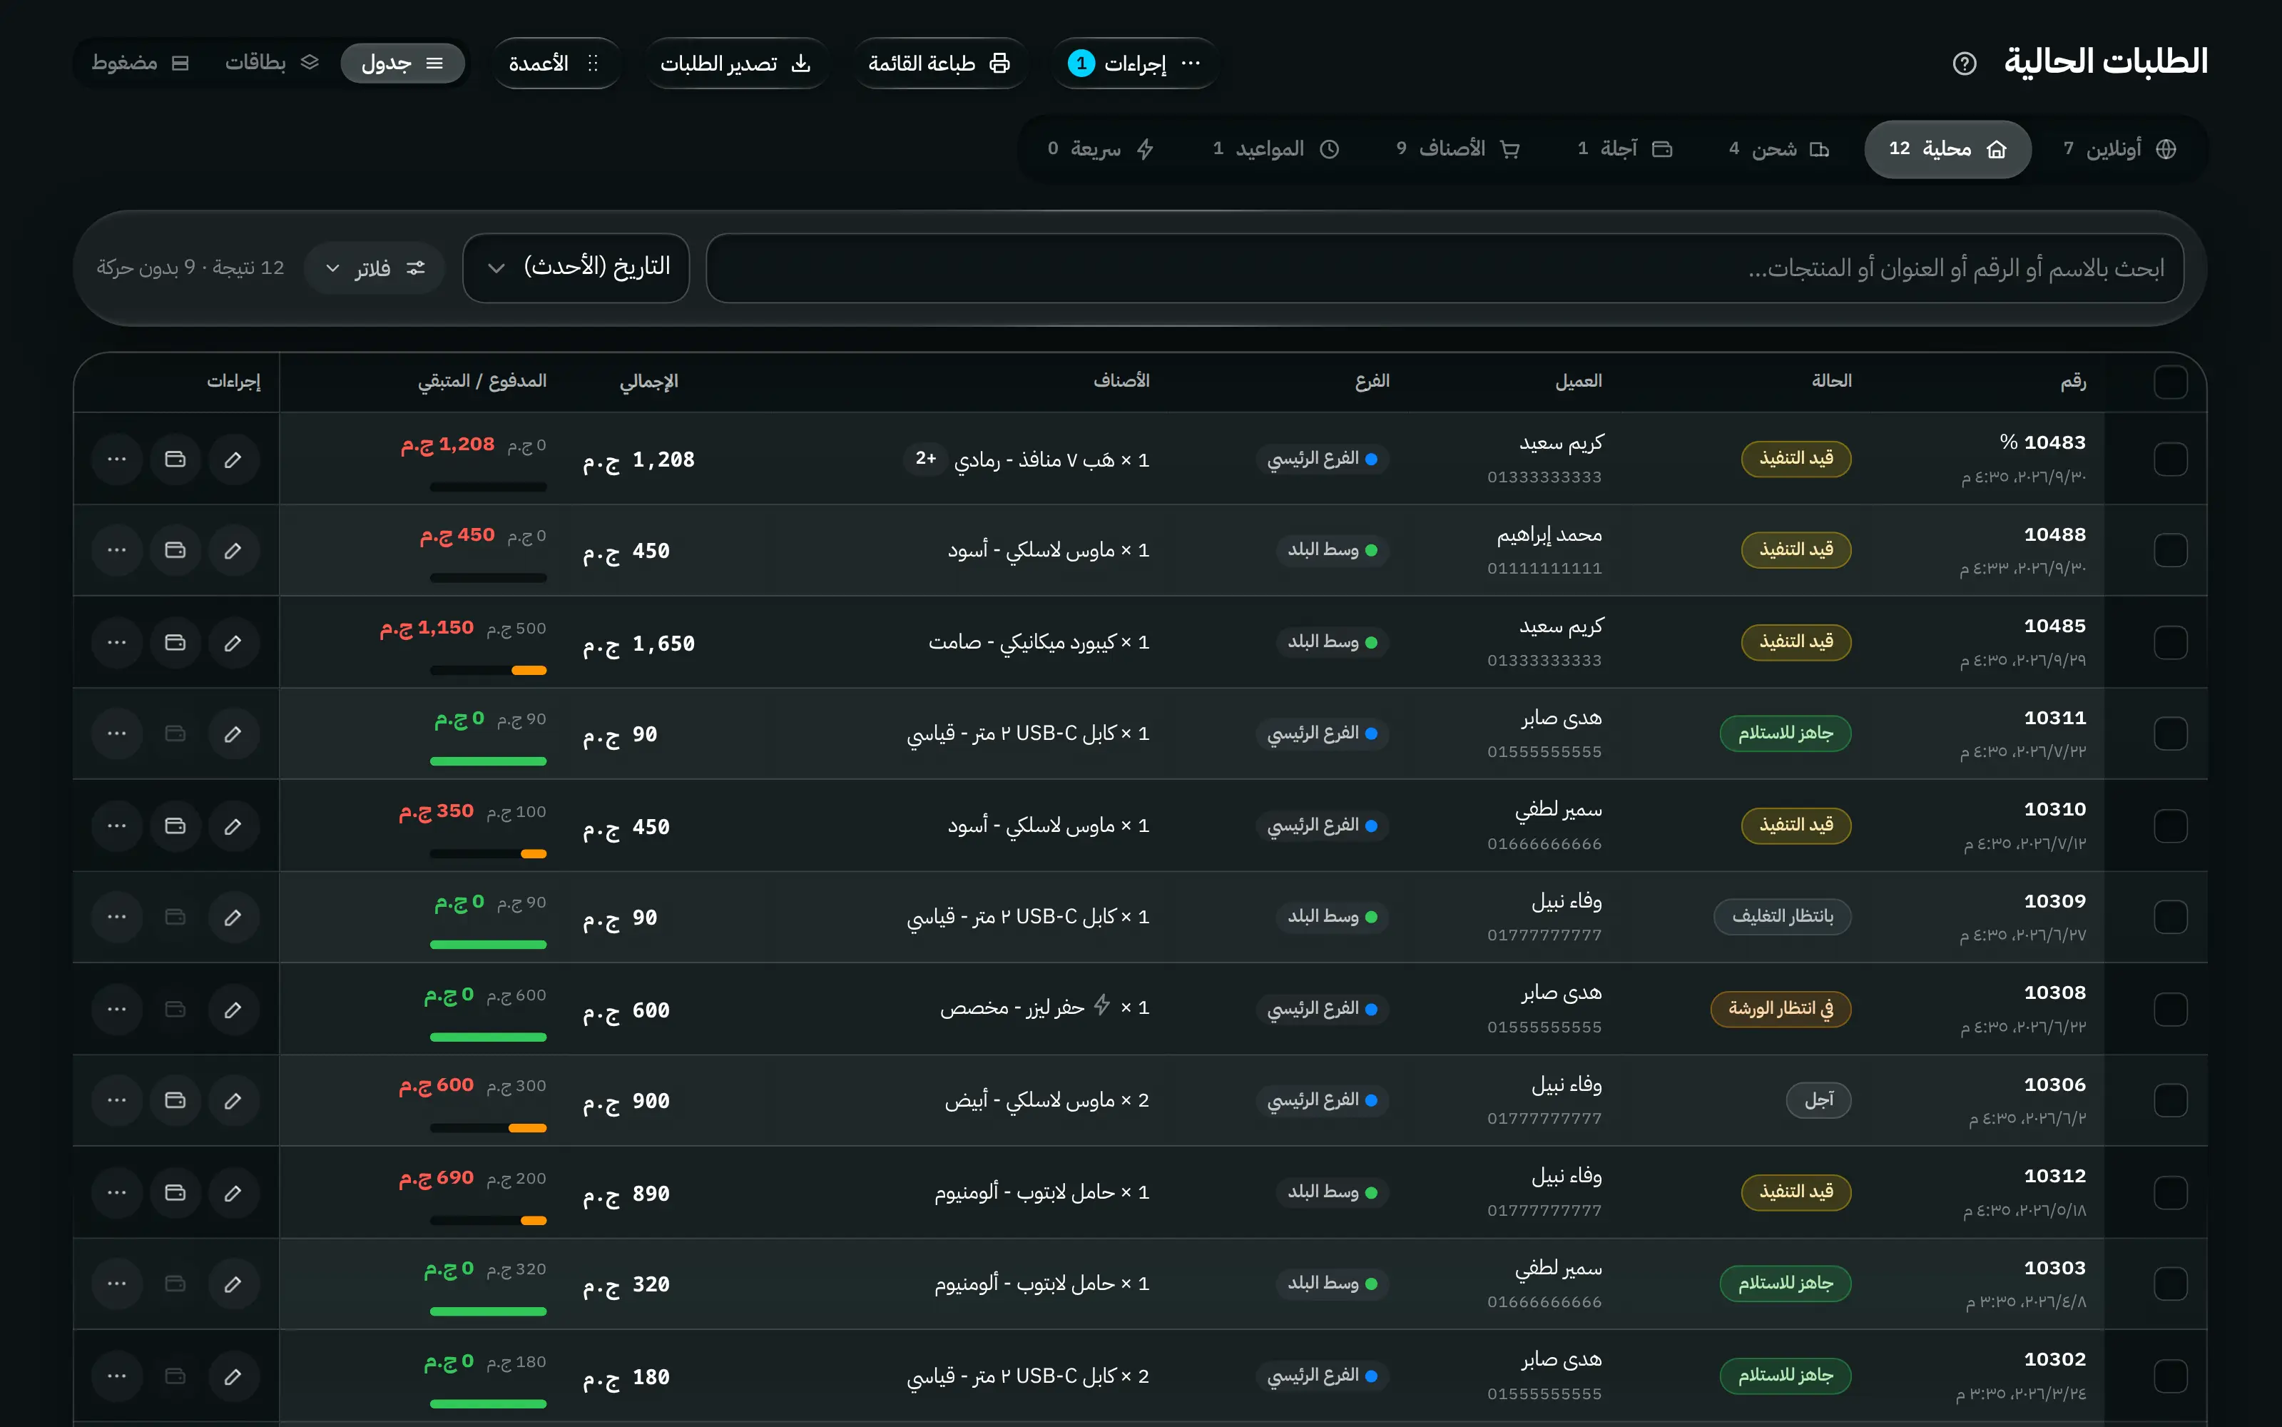Switch to مضغوط compact view
Viewport: 2282px width, 1427px height.
point(141,64)
